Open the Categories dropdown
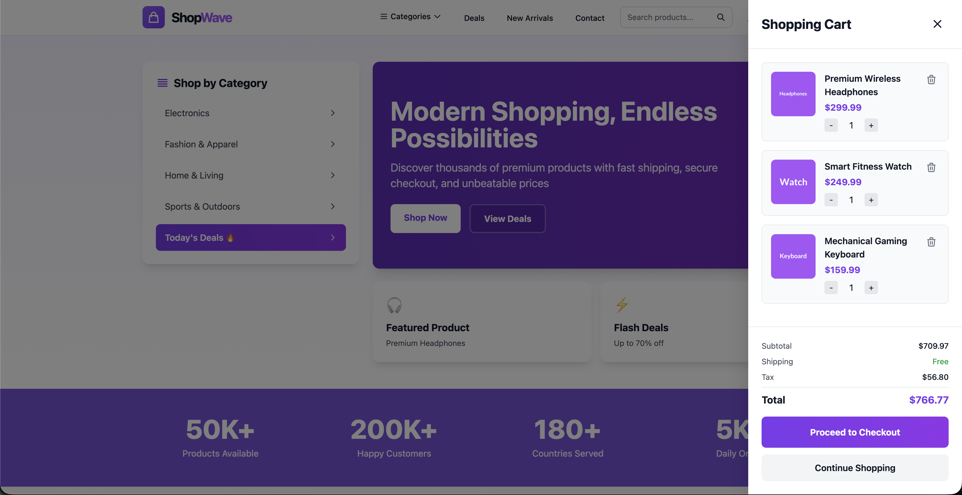 pyautogui.click(x=410, y=17)
